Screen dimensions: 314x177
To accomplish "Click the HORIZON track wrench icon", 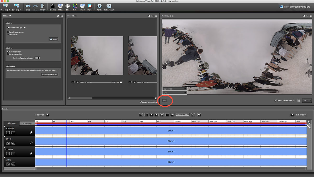I will click(x=31, y=132).
